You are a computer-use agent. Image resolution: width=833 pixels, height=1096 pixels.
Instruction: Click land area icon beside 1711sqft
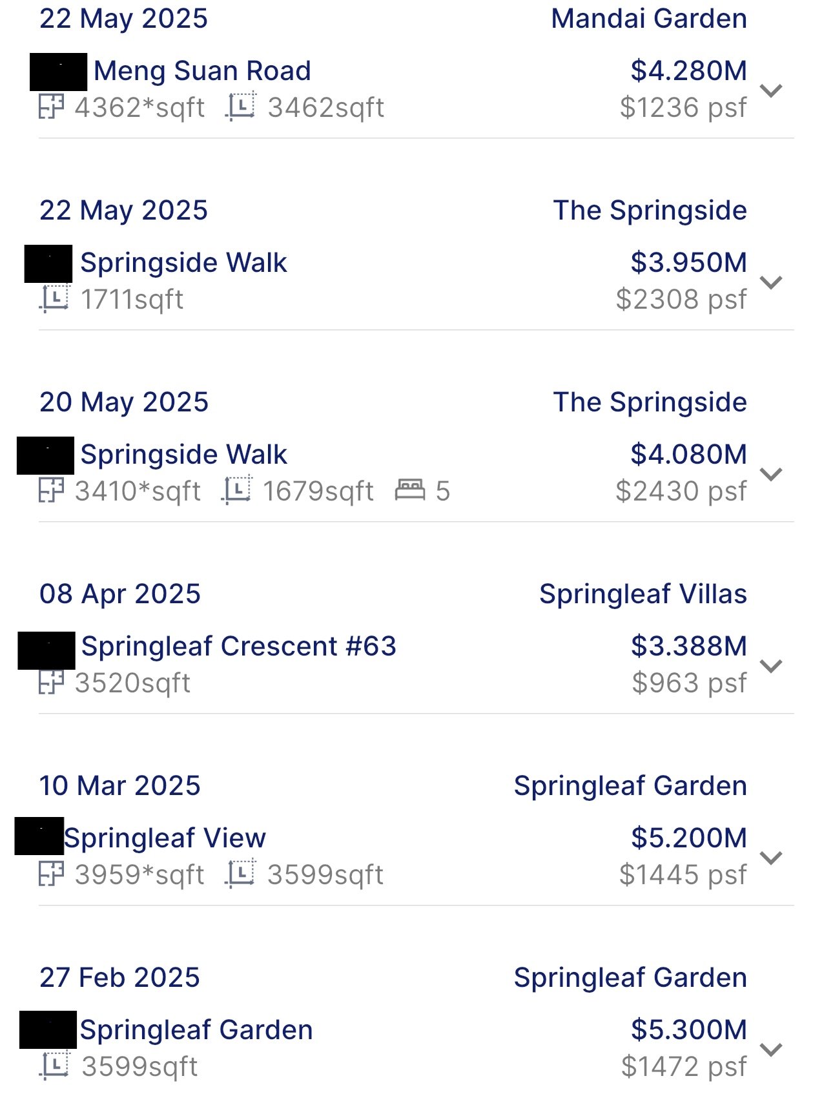[55, 299]
